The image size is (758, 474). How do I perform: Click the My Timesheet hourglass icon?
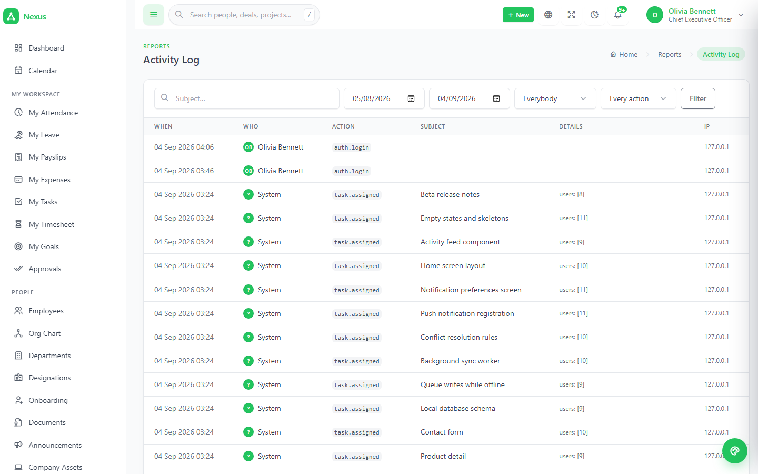click(x=18, y=224)
